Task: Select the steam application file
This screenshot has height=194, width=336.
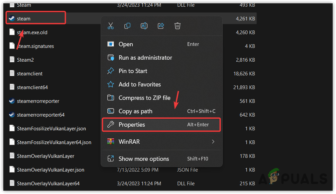Action: tap(24, 19)
